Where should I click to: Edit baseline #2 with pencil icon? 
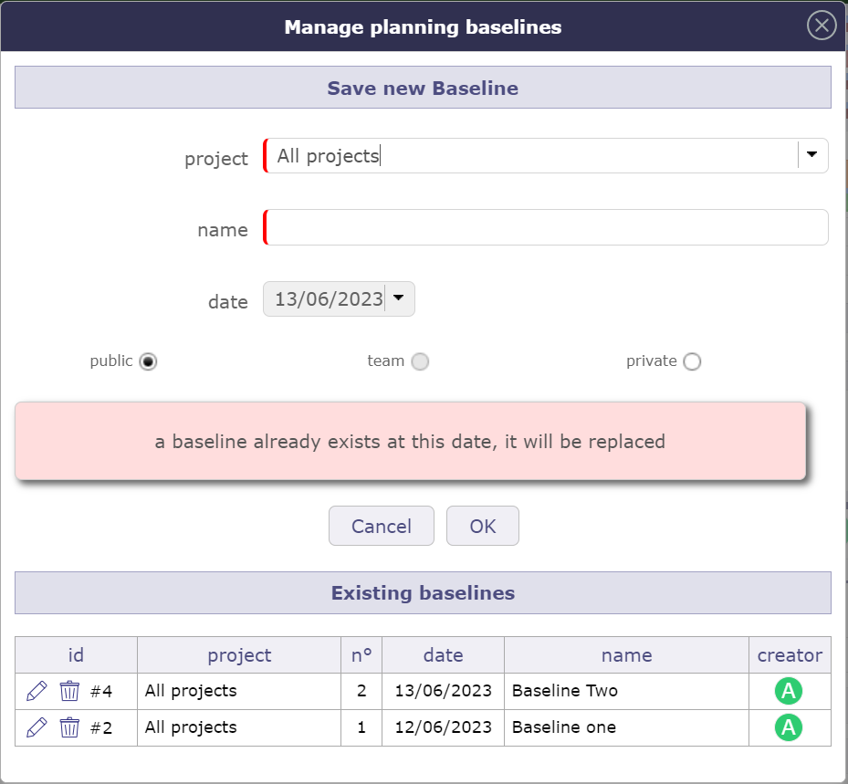37,727
